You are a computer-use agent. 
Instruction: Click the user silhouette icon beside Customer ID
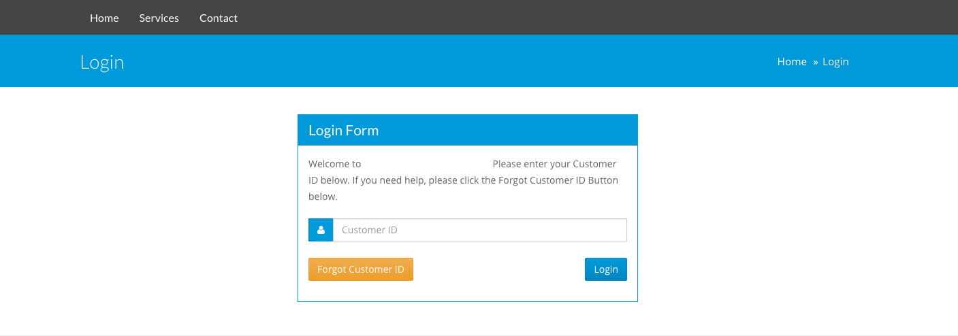click(321, 230)
